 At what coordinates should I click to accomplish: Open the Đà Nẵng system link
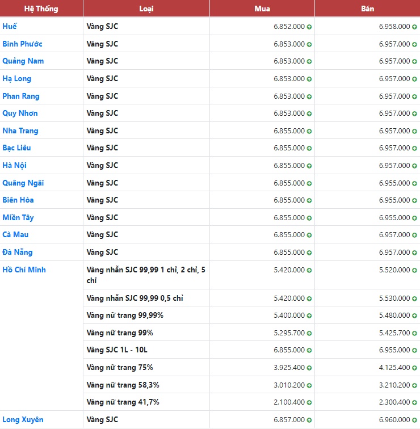(18, 252)
